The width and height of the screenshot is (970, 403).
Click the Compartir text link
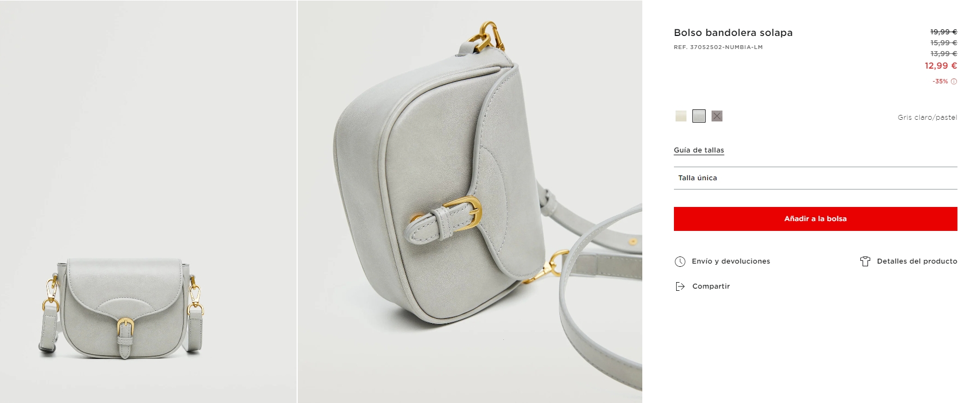pos(711,286)
